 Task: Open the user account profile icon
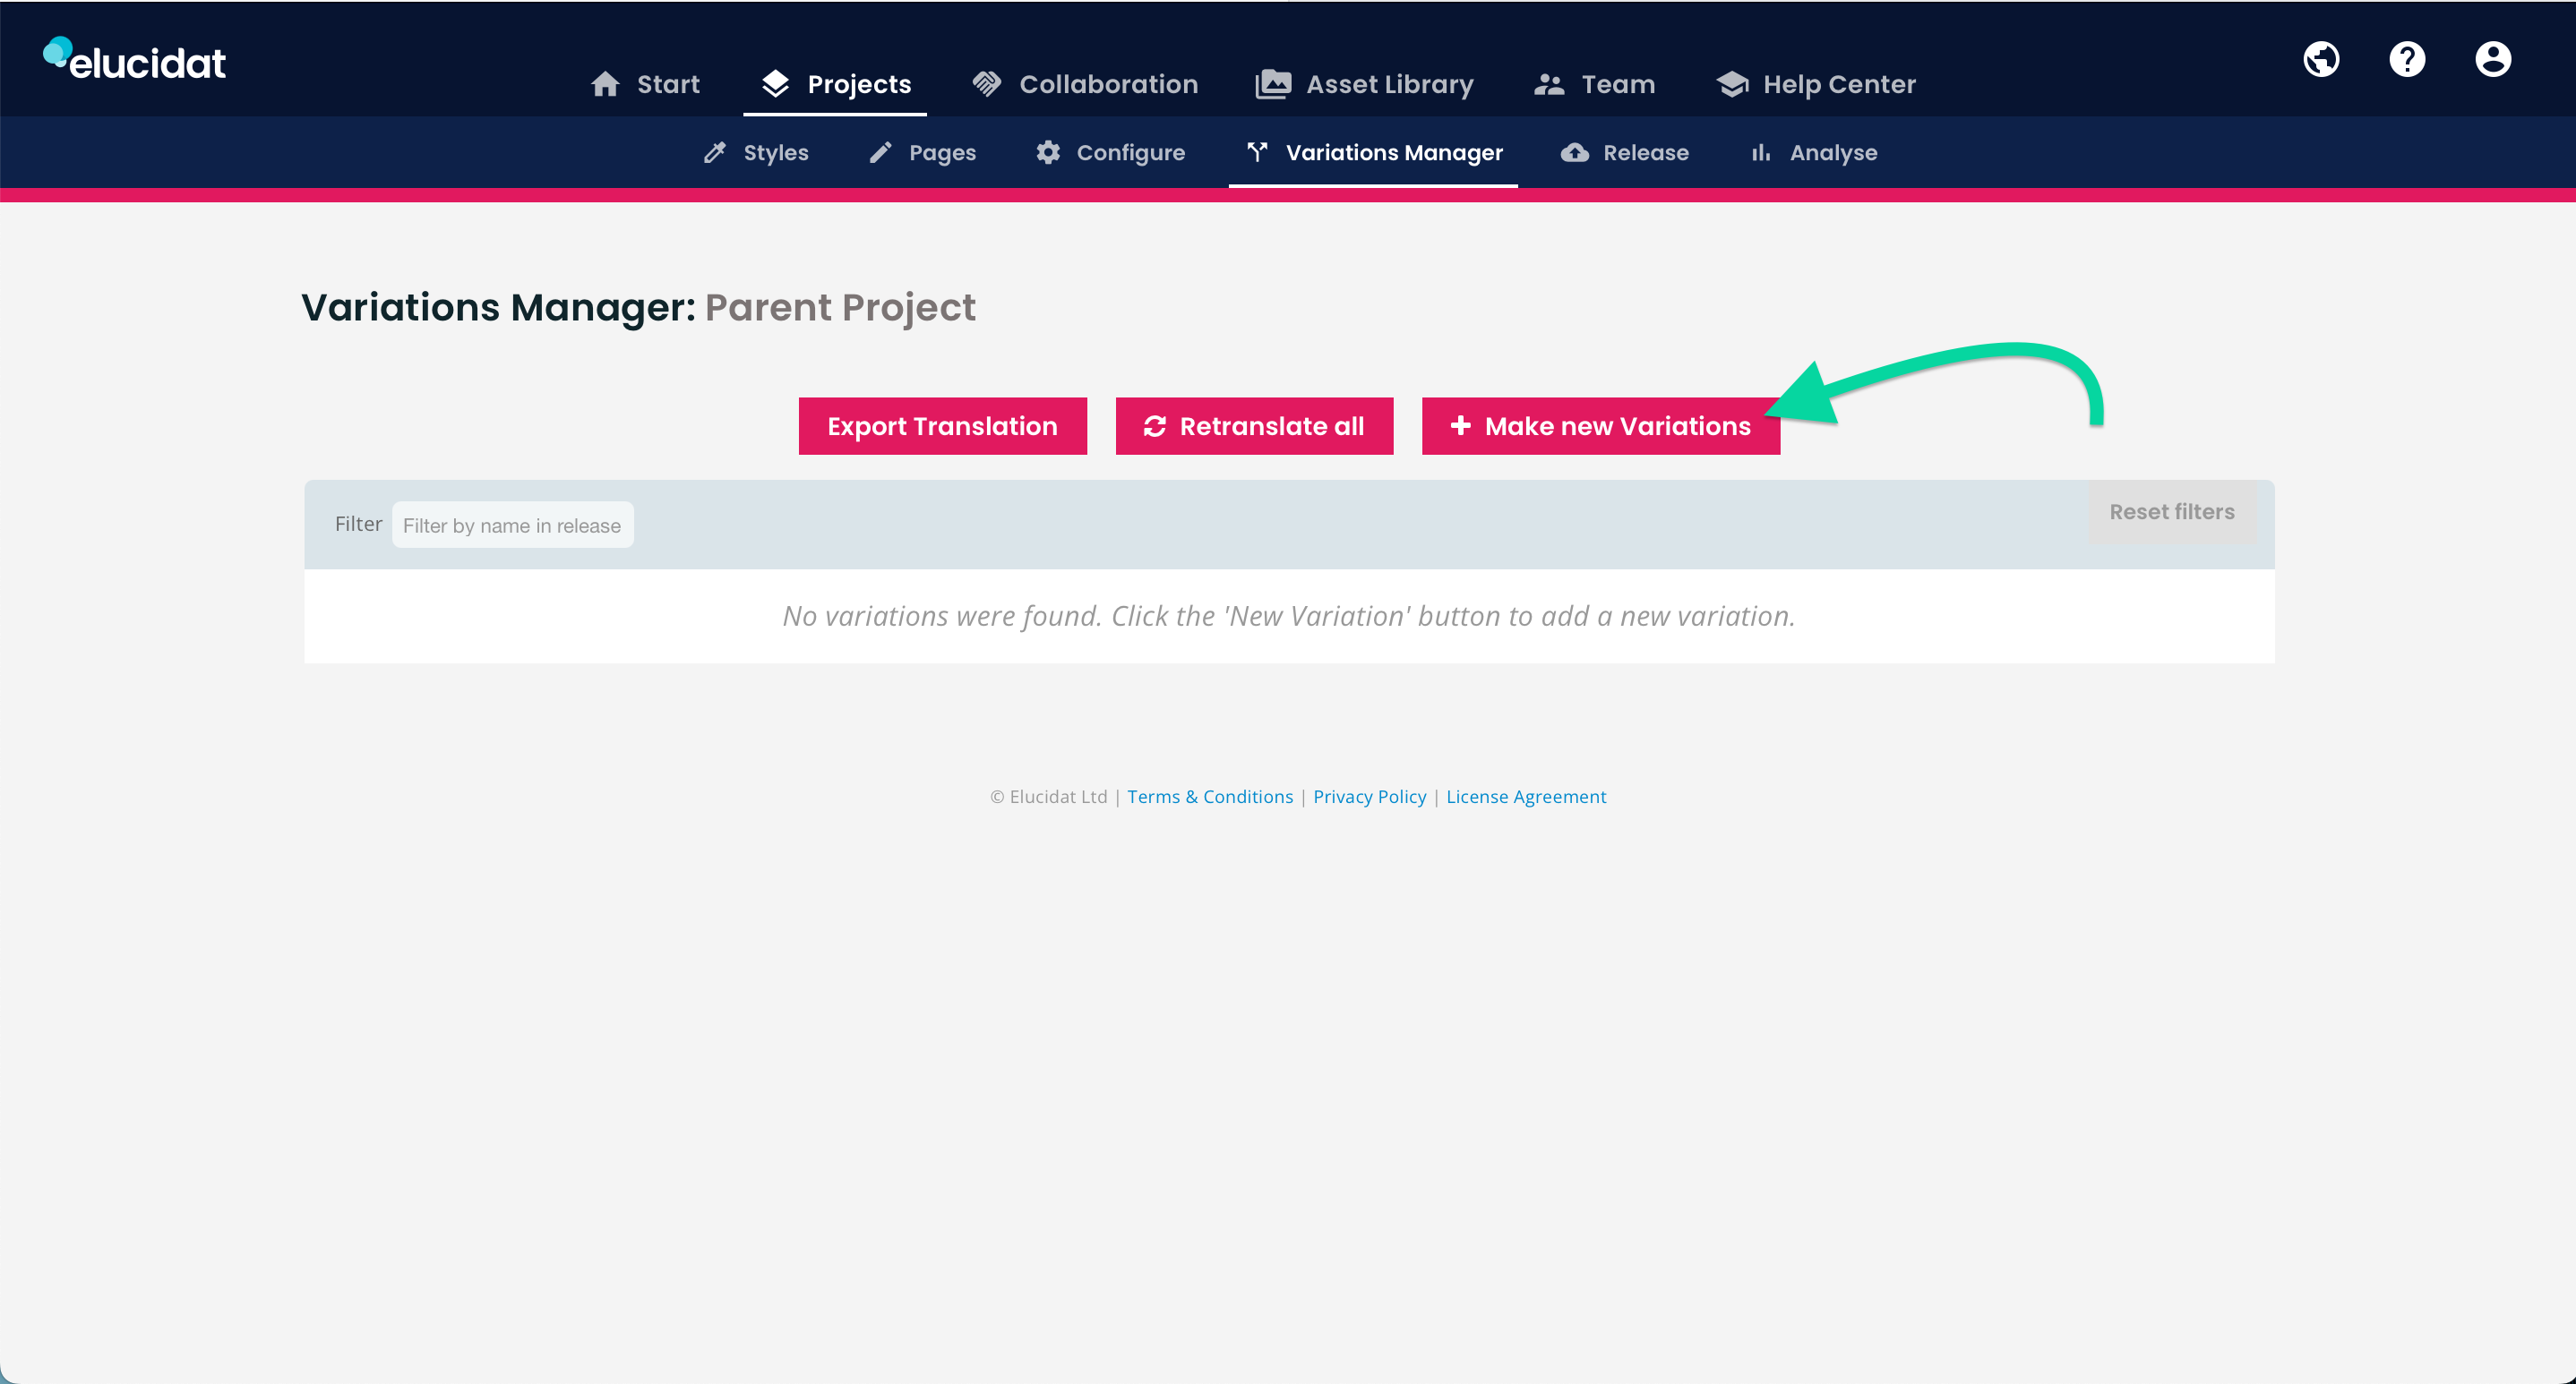2492,59
